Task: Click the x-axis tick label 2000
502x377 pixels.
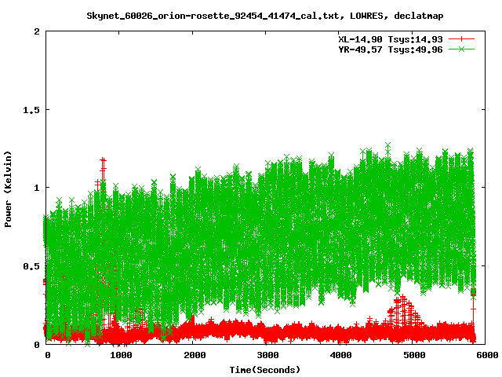Action: click(x=195, y=355)
